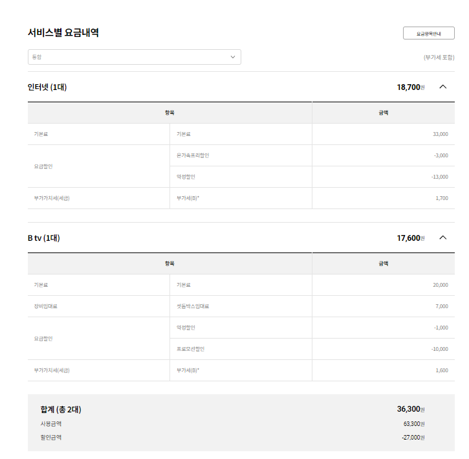Image resolution: width=469 pixels, height=459 pixels.
Task: Select the B tv (1대) section title
Action: pos(44,238)
